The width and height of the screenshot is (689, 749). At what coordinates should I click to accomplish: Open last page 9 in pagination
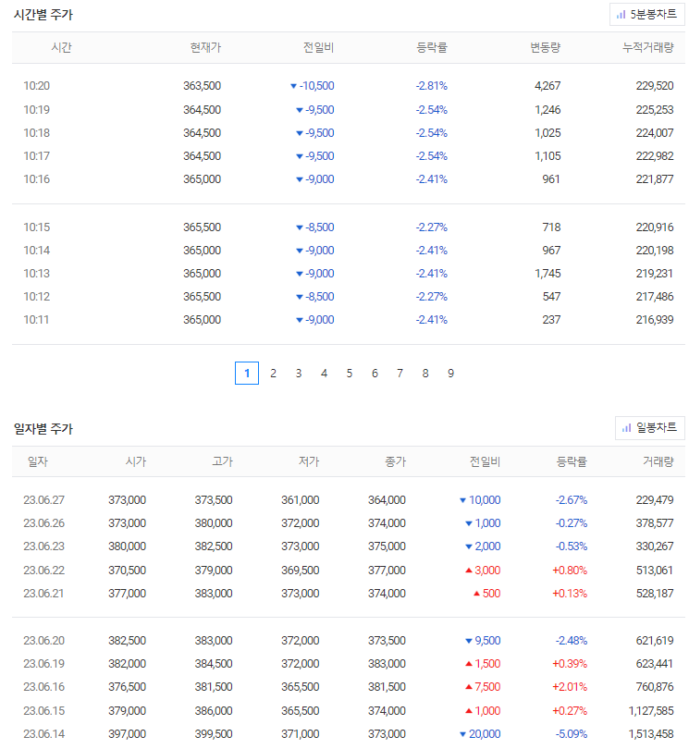(x=450, y=373)
